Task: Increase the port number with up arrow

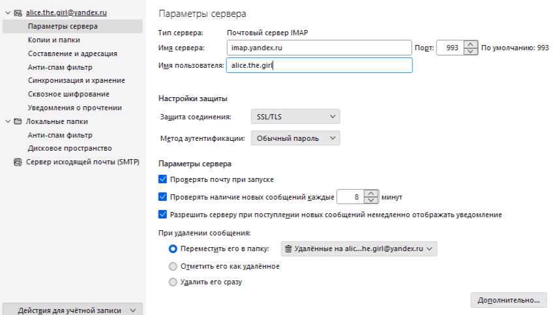Action: point(470,44)
